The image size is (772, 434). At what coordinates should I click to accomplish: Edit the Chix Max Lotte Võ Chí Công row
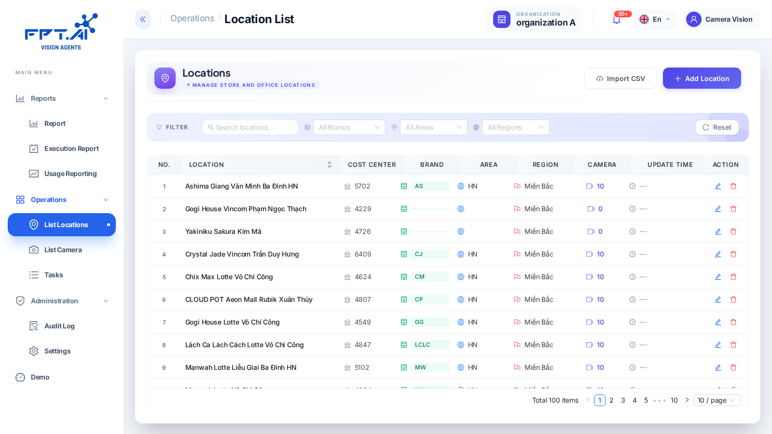[x=718, y=277]
